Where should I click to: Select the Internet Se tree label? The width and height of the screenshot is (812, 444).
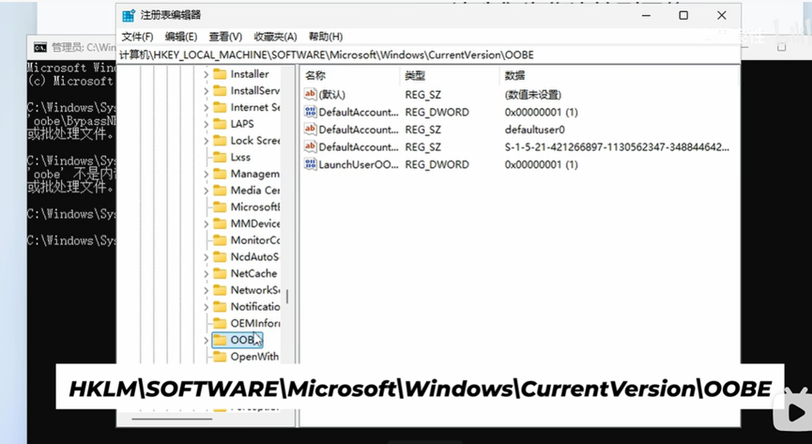click(x=254, y=107)
